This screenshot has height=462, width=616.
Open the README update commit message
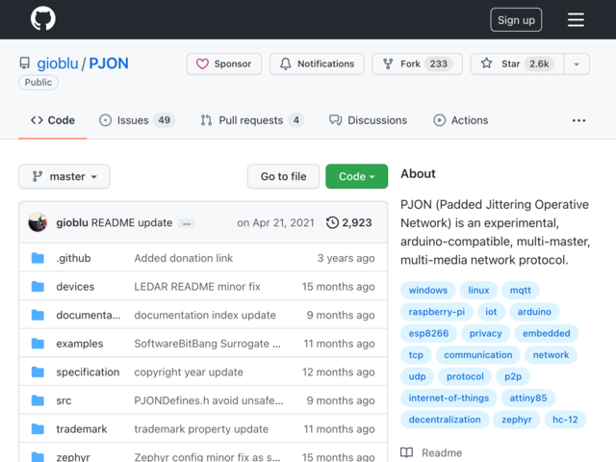(x=132, y=222)
